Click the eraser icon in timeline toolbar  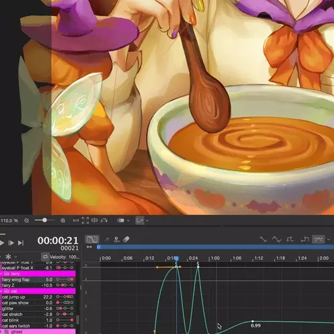[x=126, y=239]
